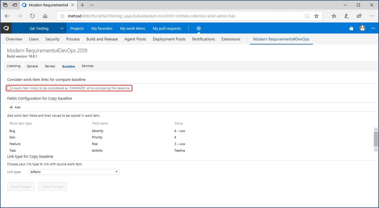Image resolution: width=379 pixels, height=208 pixels.
Task: Select the Epic work item row
Action: (x=190, y=137)
